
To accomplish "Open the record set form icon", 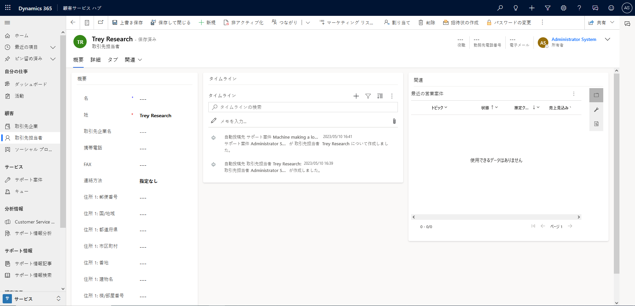I will [x=87, y=22].
